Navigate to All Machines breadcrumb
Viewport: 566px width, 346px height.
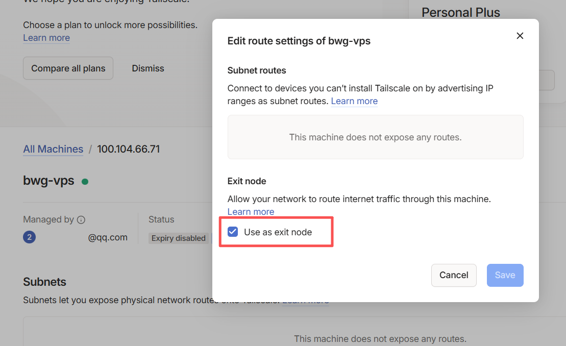coord(53,149)
